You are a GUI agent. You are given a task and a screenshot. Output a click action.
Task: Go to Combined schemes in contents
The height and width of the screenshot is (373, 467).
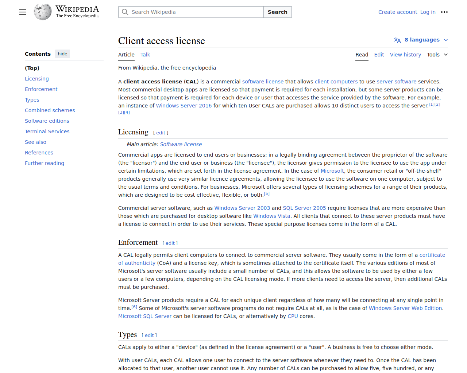50,110
